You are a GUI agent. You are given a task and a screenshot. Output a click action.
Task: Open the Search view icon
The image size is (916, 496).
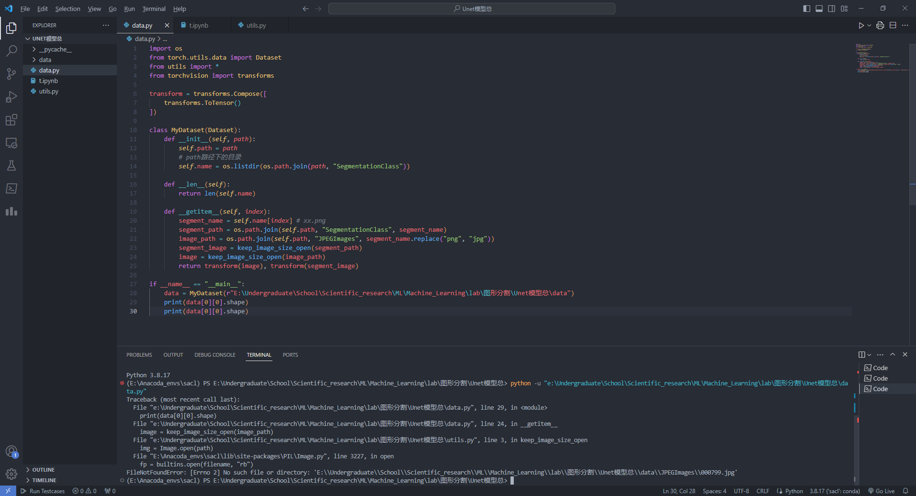11,51
